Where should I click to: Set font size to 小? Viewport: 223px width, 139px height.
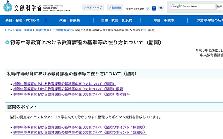pyautogui.click(x=148, y=9)
